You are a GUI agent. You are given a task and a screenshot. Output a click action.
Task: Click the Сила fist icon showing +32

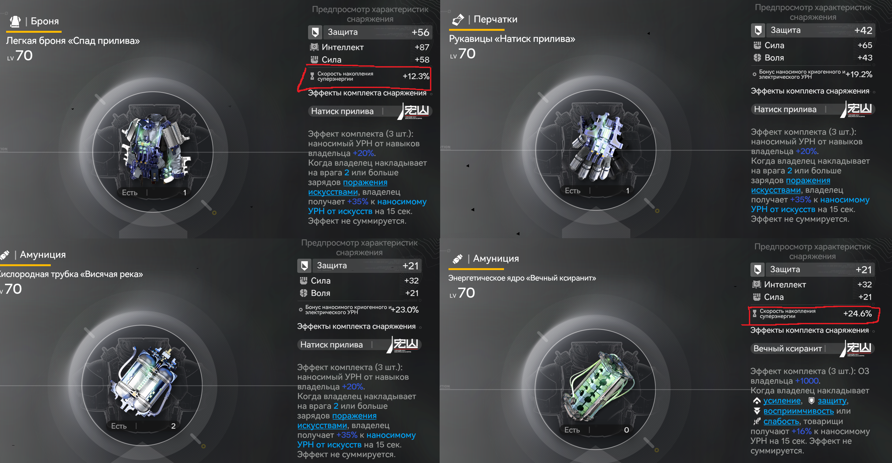click(x=303, y=281)
